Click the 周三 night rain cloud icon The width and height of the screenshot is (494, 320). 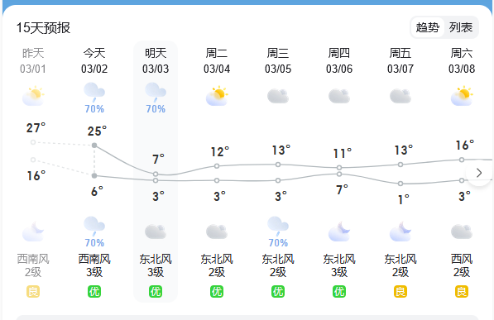pyautogui.click(x=278, y=224)
